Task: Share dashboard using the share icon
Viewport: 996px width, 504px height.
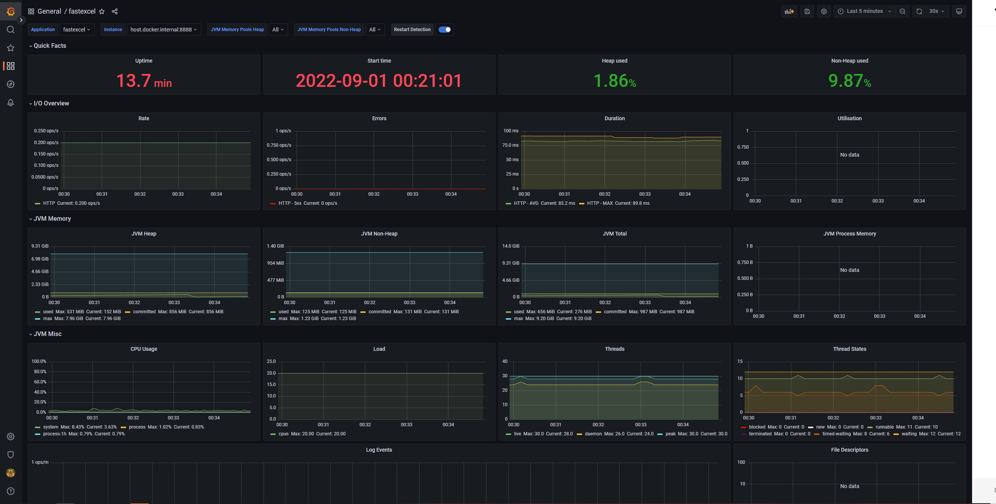Action: 114,11
